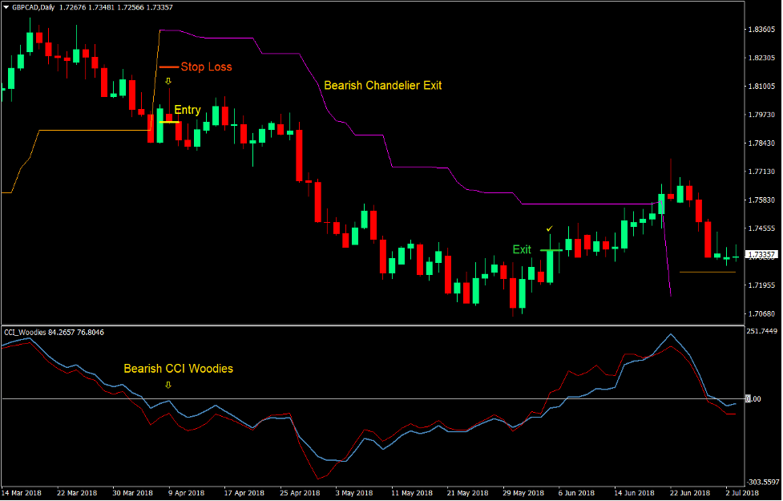Click the Bearish Chandelier Exit label

(383, 85)
